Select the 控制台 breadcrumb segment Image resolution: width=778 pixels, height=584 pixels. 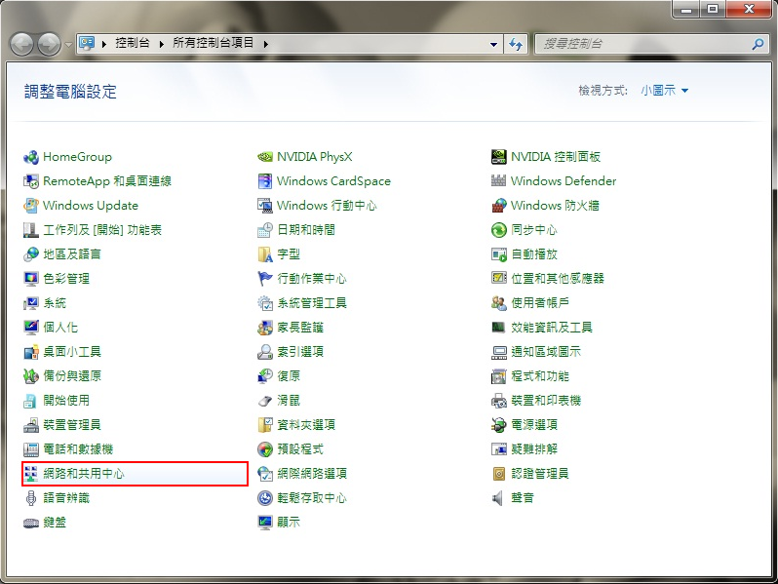(x=133, y=43)
